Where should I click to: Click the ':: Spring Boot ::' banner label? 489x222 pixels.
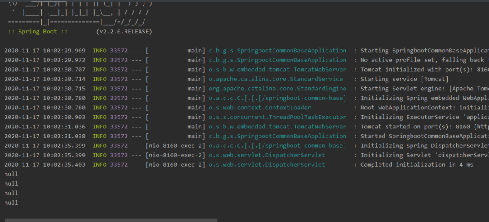click(x=38, y=32)
